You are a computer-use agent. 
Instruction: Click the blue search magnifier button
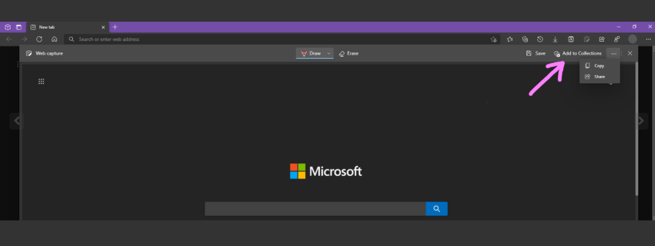(x=437, y=209)
